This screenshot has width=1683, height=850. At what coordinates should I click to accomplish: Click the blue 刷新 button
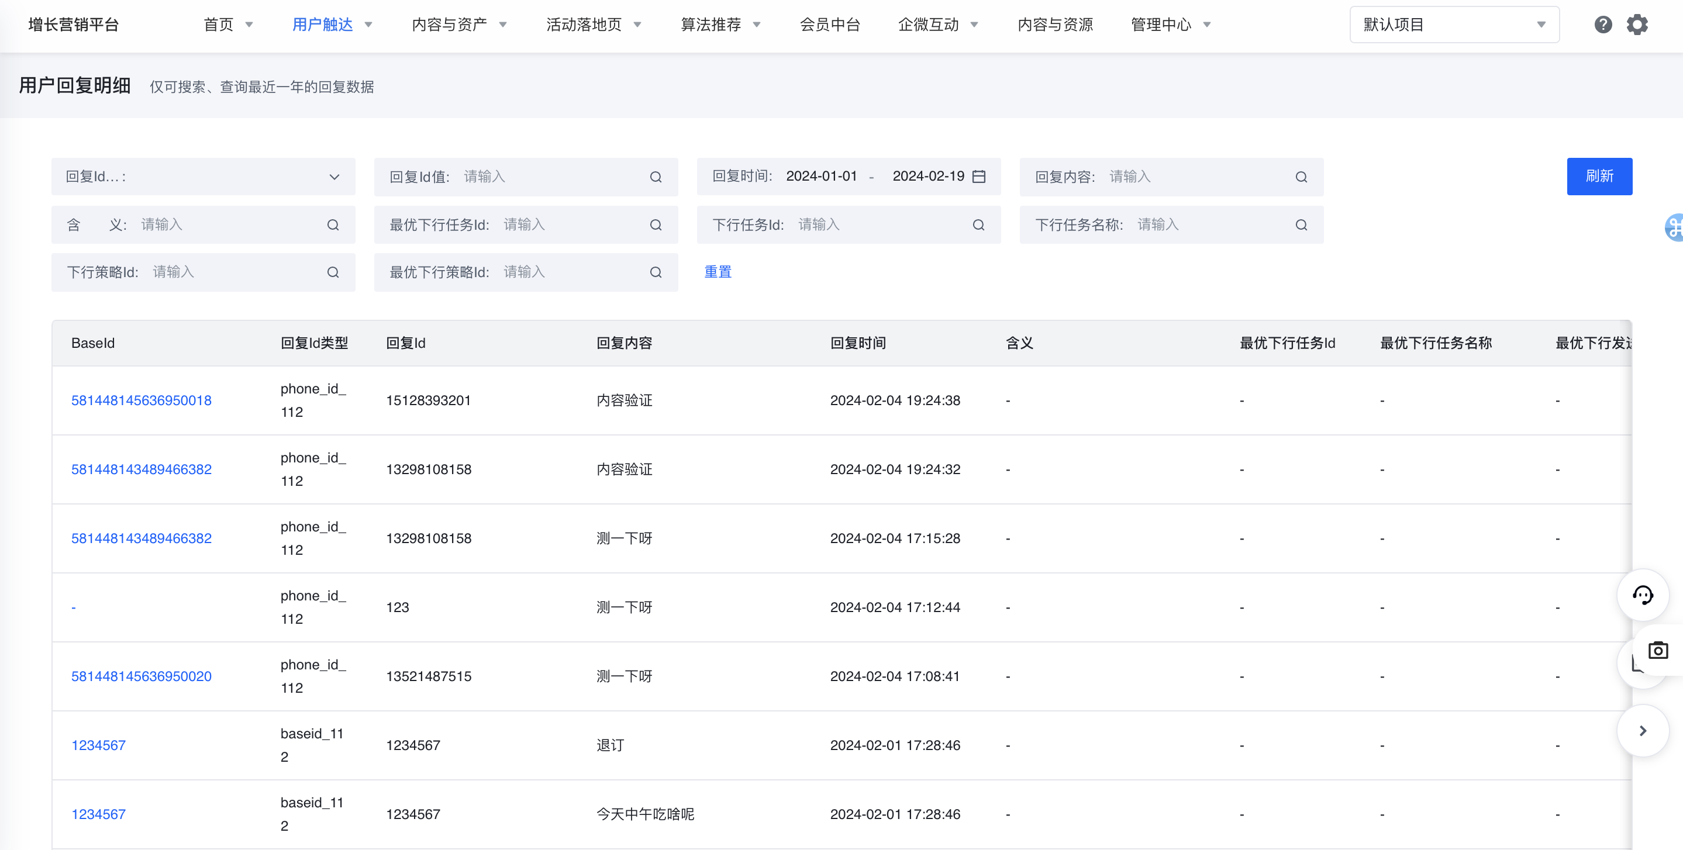pos(1599,177)
